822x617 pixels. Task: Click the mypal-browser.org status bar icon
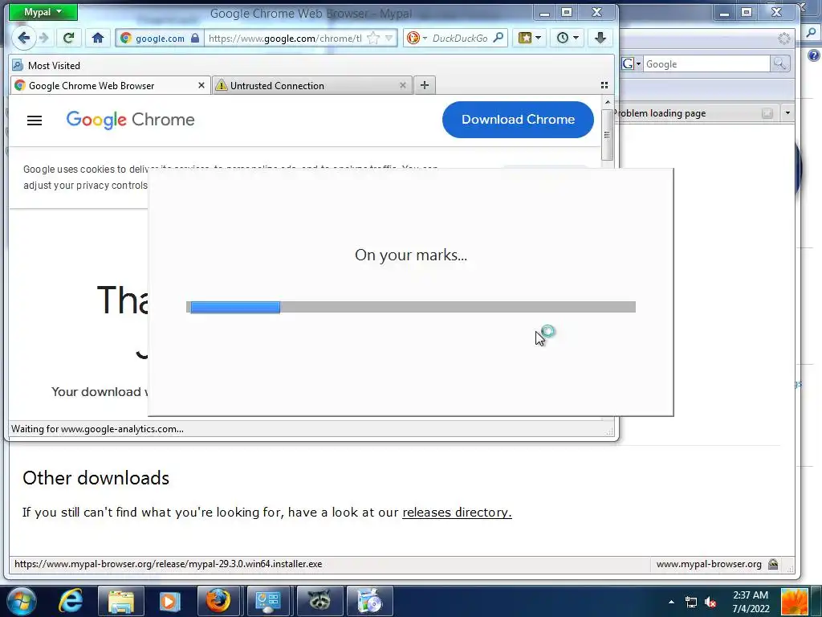click(773, 564)
